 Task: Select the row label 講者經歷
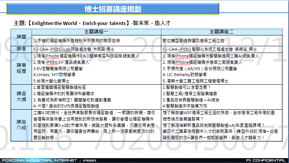21,68
